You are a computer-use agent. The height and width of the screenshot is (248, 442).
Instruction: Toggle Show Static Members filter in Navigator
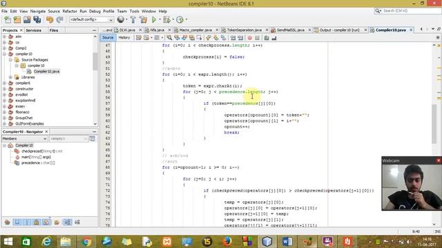click(27, 223)
